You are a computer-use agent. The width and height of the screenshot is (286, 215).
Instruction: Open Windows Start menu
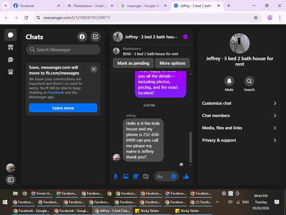(5, 202)
